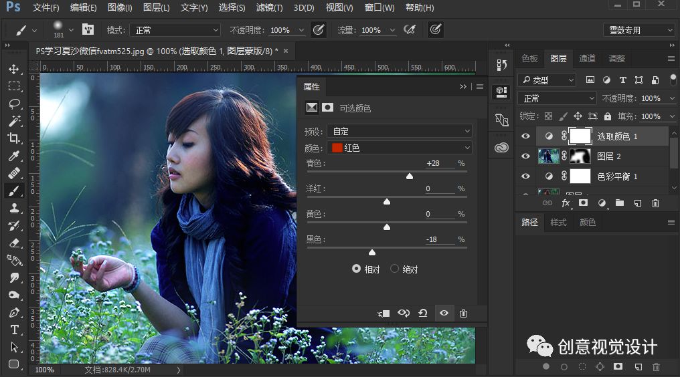The width and height of the screenshot is (680, 377).
Task: Click the 选取颜色 1 layer mask thumbnail
Action: (x=580, y=136)
